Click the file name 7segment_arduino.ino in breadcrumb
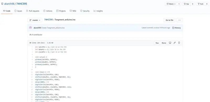The width and height of the screenshot is (210, 102). [65, 20]
